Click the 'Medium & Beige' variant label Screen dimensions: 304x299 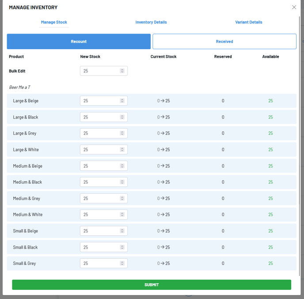(27, 166)
